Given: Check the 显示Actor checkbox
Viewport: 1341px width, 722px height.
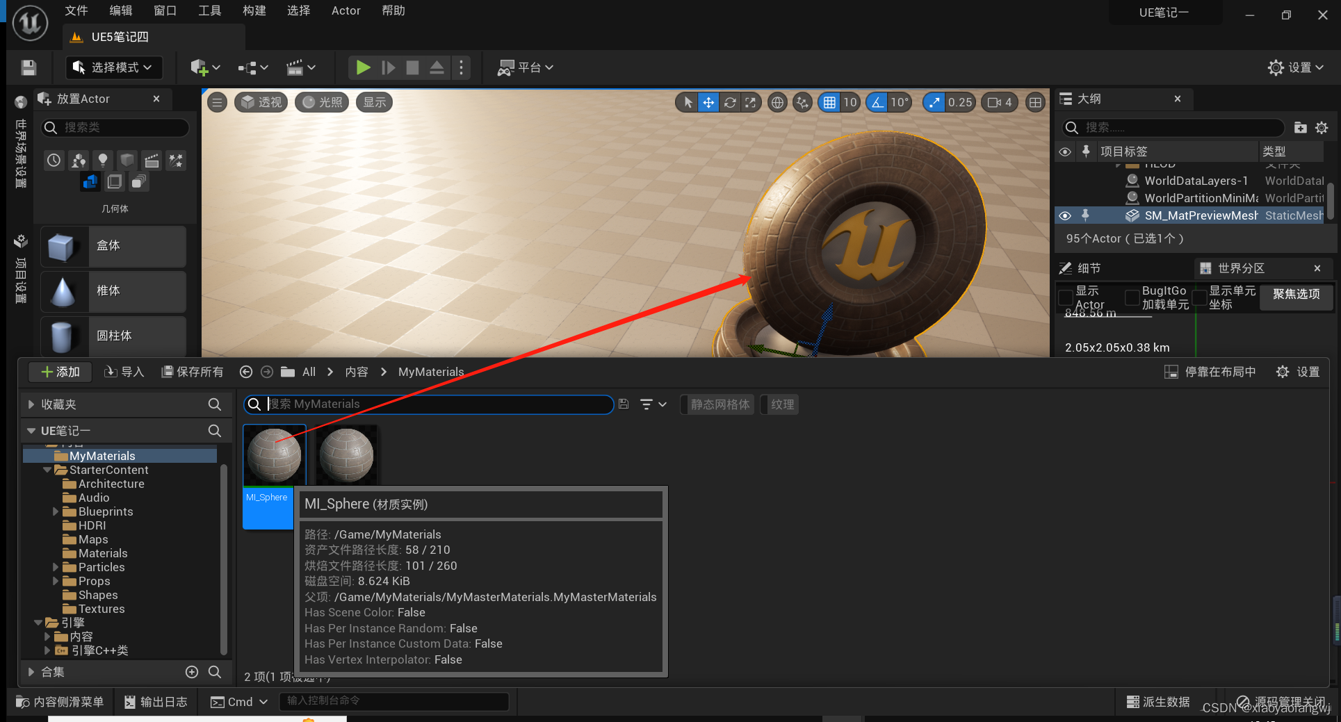Looking at the screenshot, I should tap(1065, 297).
